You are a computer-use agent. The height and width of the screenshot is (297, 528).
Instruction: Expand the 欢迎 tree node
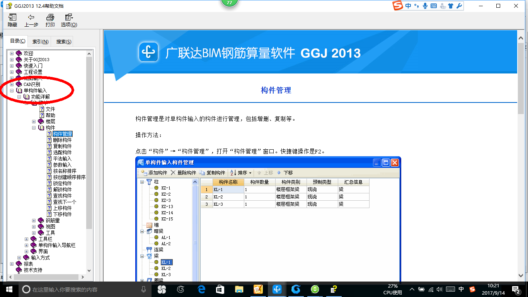click(x=12, y=53)
